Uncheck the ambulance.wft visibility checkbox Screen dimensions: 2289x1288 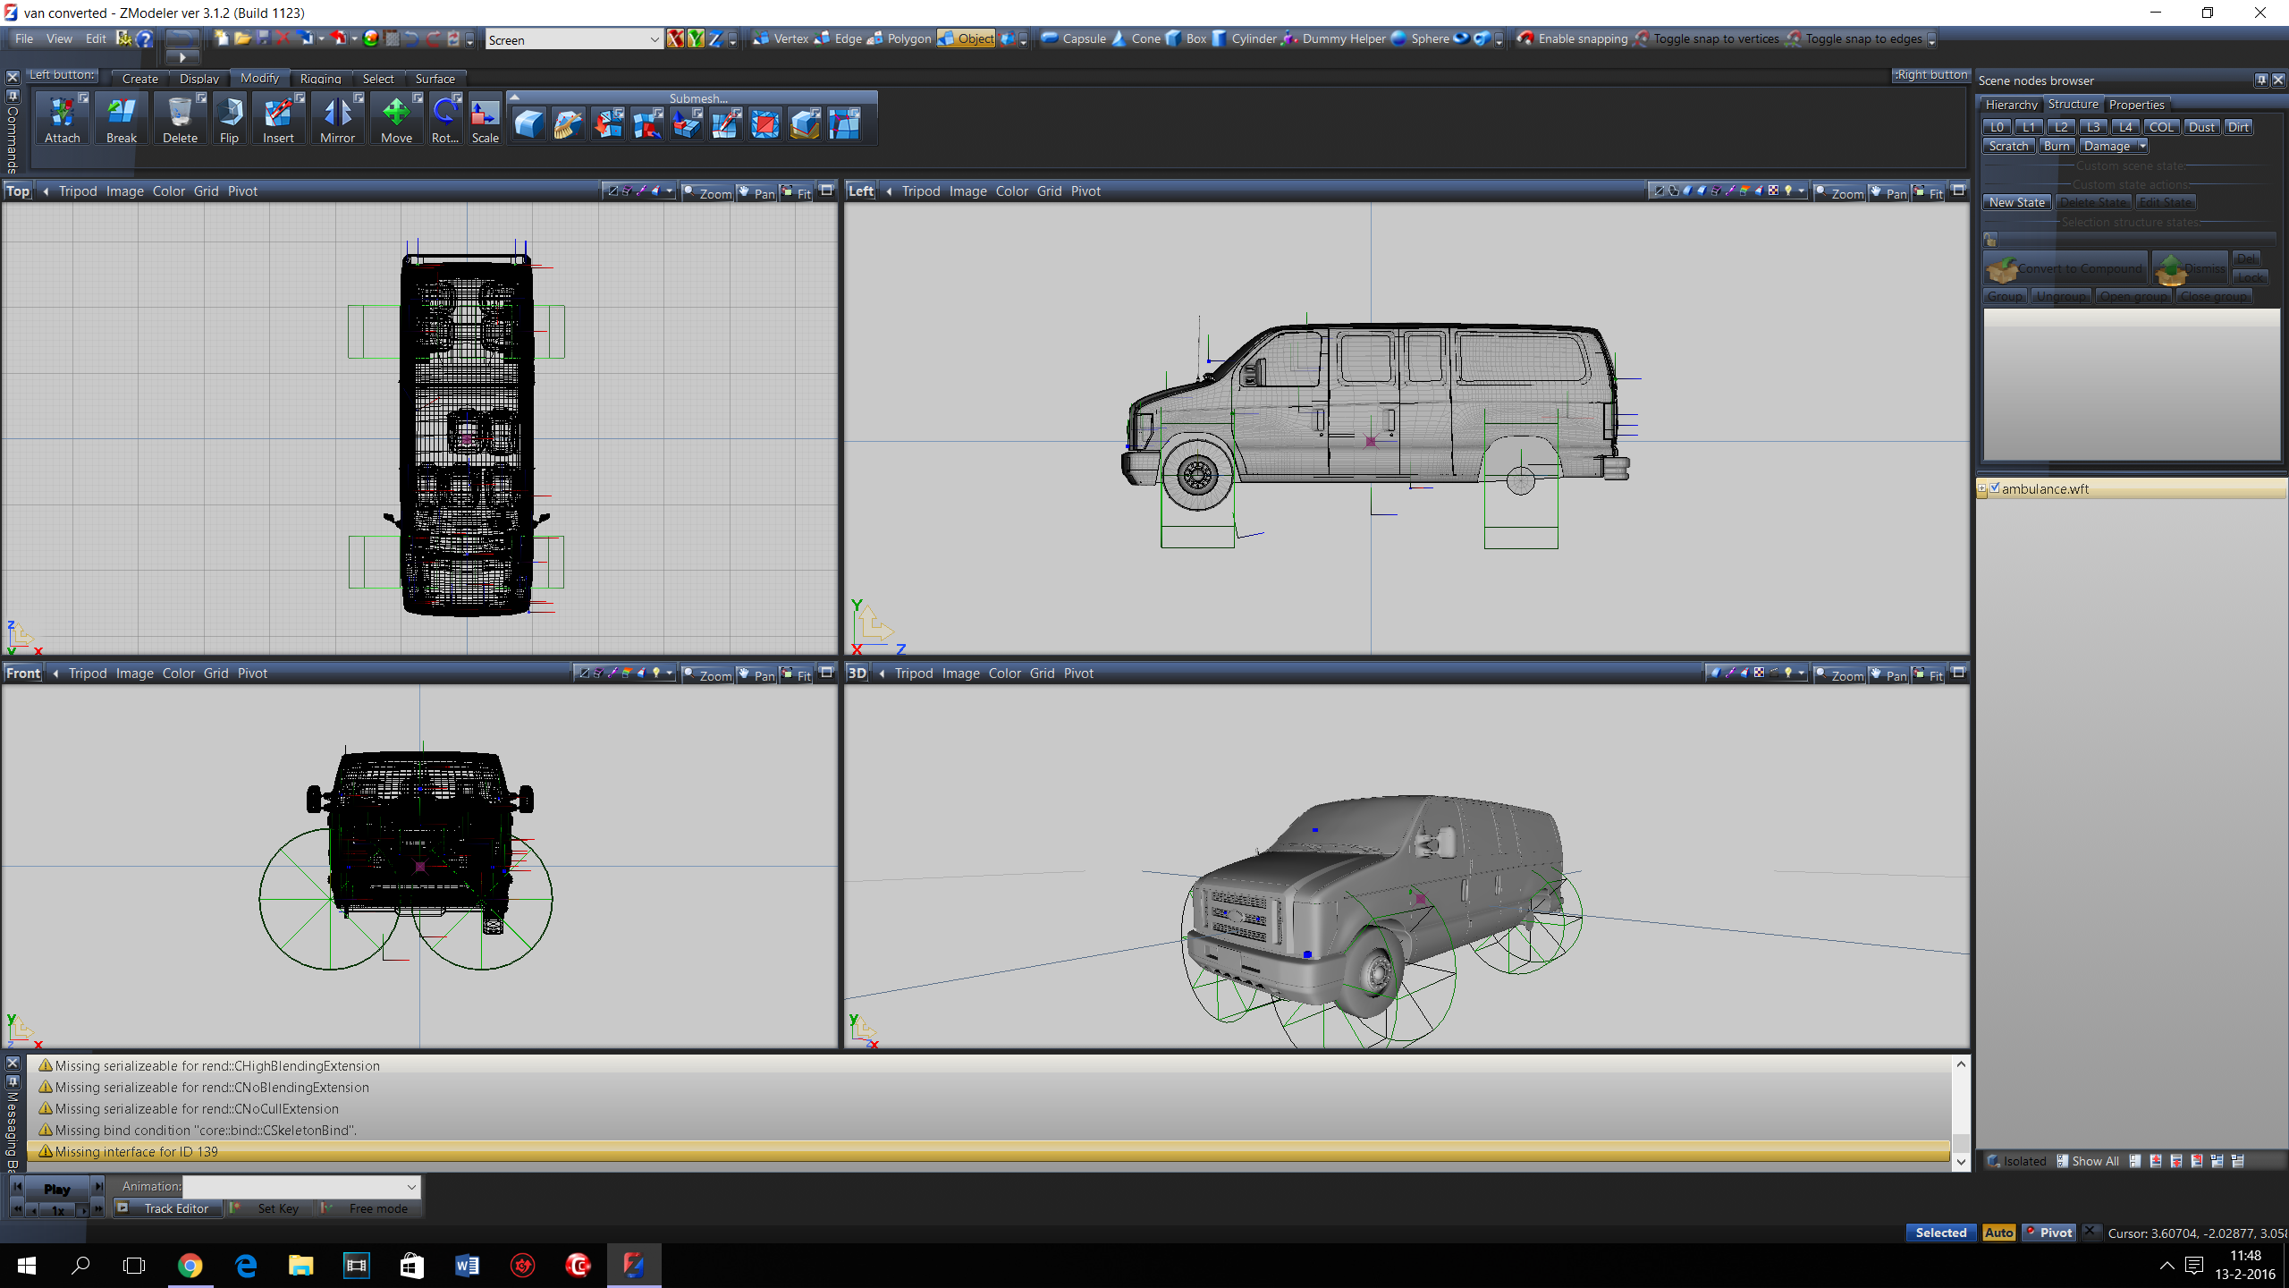pos(1995,487)
